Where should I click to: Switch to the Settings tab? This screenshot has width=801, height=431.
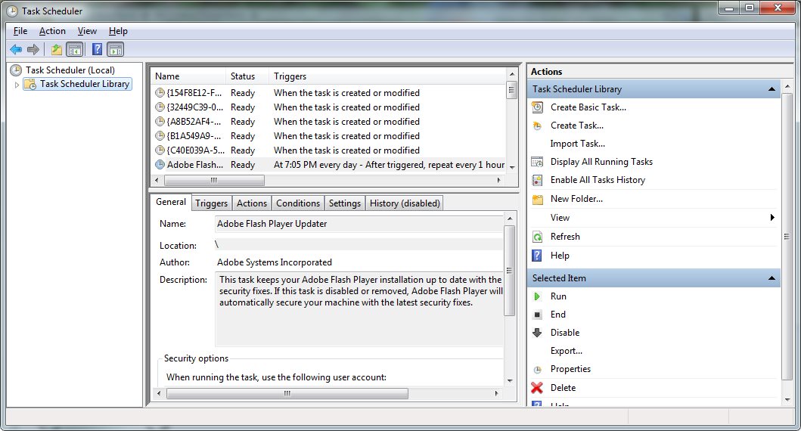tap(345, 203)
